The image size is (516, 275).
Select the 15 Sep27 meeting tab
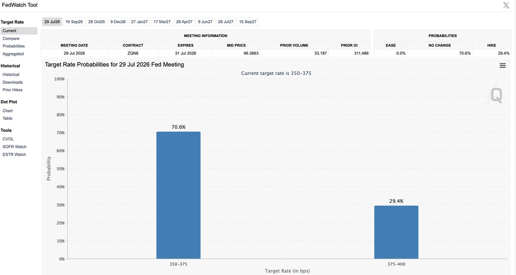point(248,22)
